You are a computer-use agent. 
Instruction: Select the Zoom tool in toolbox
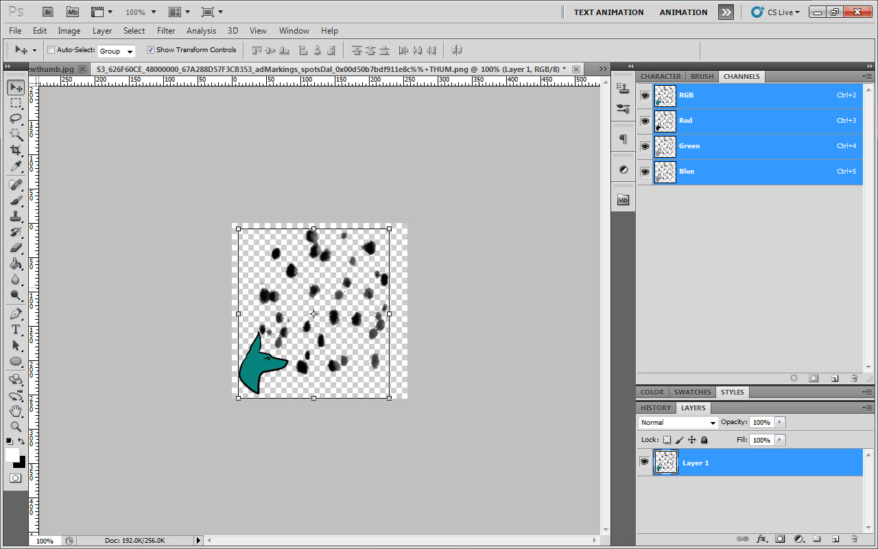coord(16,426)
